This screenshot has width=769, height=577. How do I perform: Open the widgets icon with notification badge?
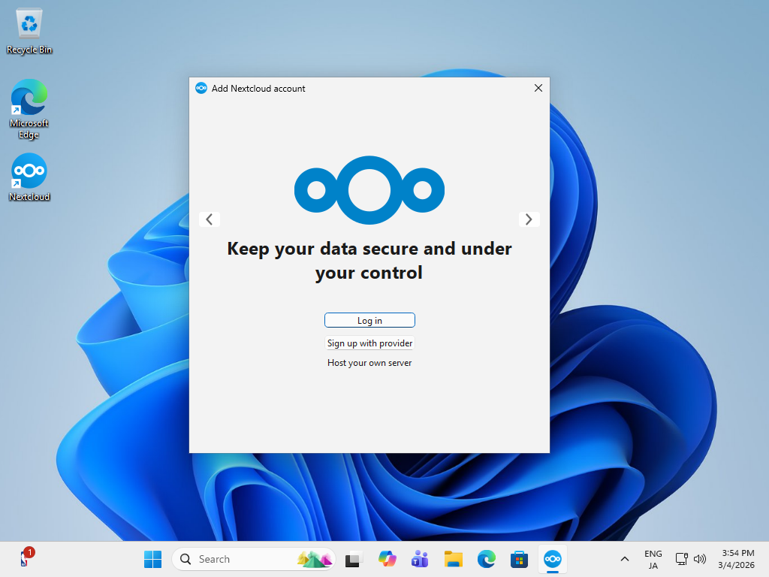point(26,558)
